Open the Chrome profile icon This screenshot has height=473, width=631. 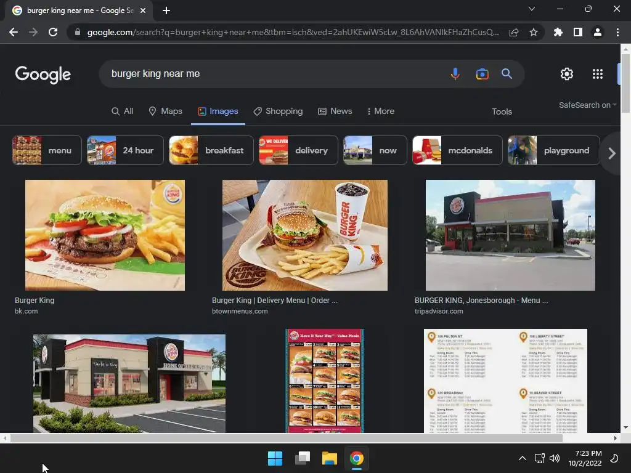(598, 32)
